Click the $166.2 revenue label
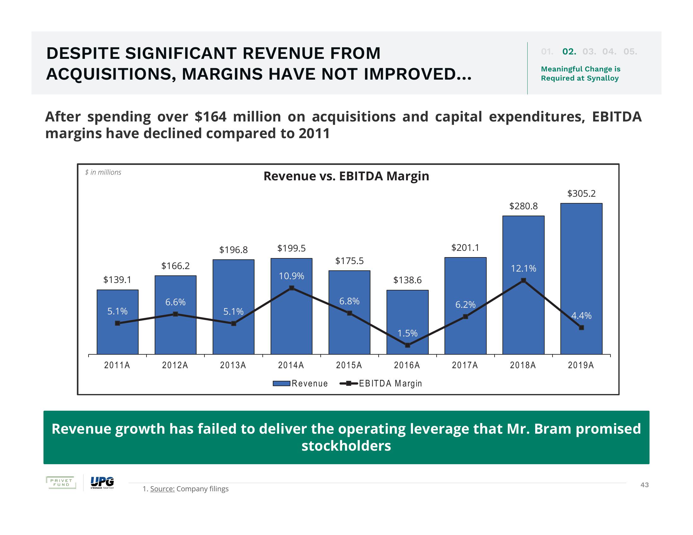Screen dimensions: 693x535 (x=175, y=266)
